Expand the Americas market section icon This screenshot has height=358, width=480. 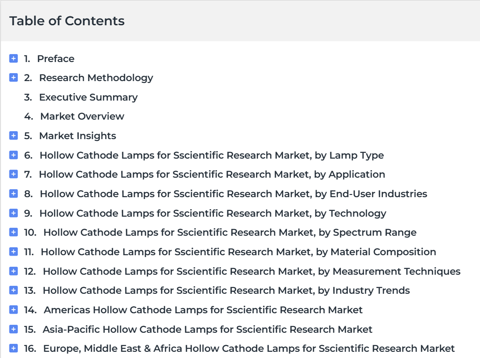[13, 310]
